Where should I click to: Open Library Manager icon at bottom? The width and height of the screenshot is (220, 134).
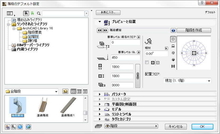coord(7,127)
